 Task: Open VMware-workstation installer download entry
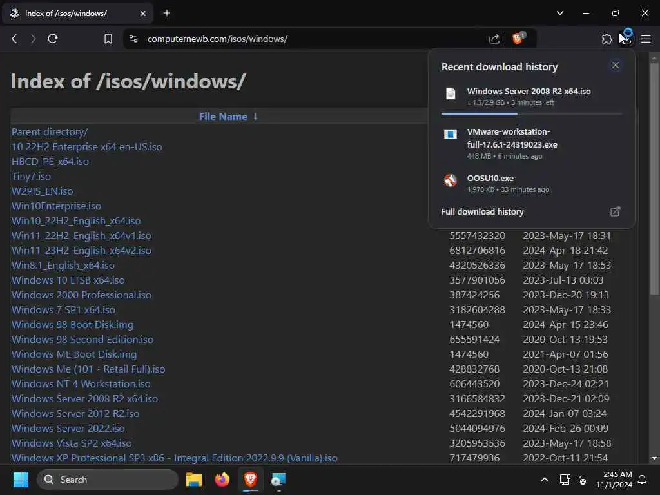[x=531, y=143]
